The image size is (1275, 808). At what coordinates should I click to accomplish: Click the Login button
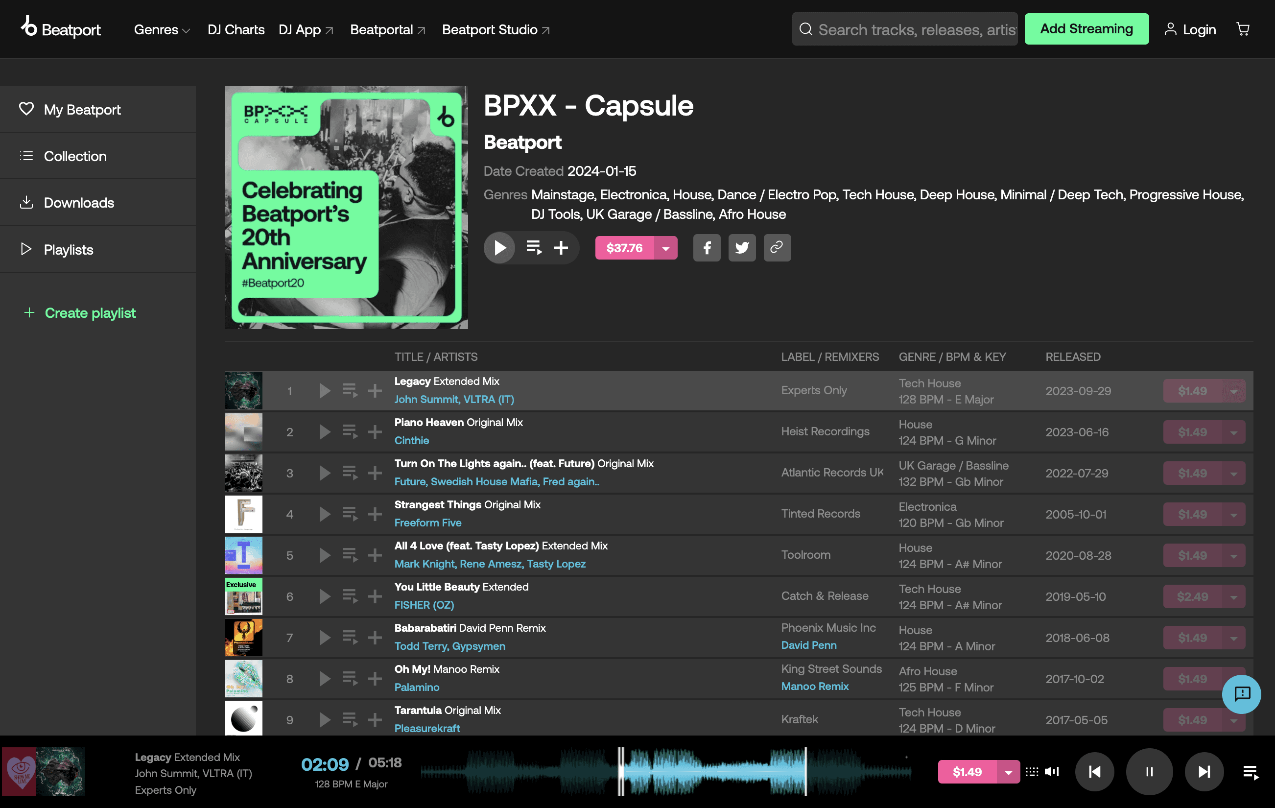(1190, 30)
